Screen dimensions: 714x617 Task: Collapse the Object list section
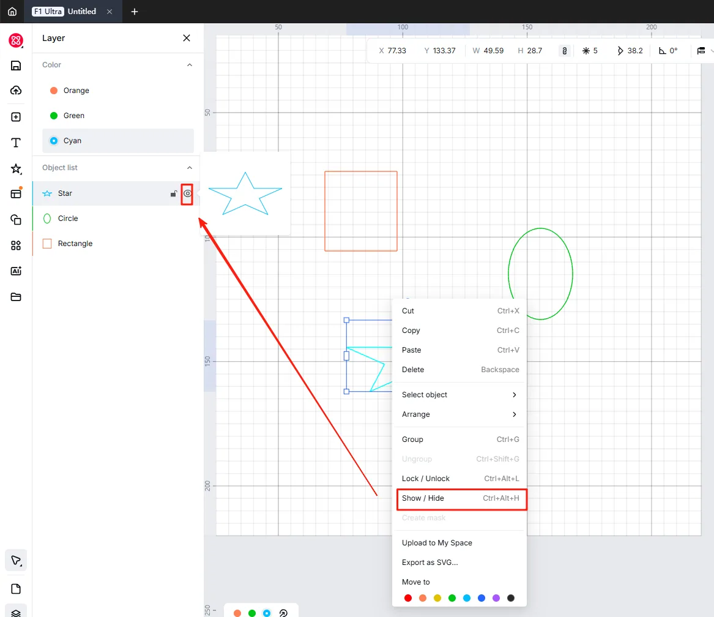pyautogui.click(x=190, y=168)
